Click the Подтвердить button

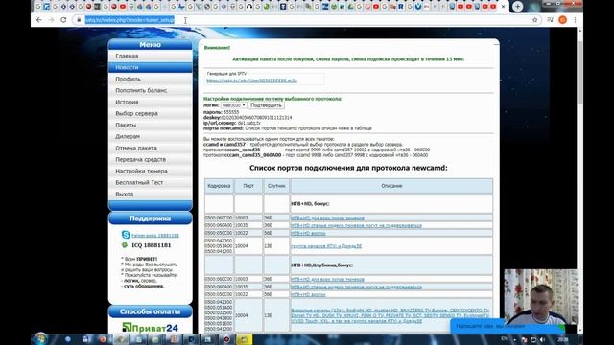(x=266, y=105)
